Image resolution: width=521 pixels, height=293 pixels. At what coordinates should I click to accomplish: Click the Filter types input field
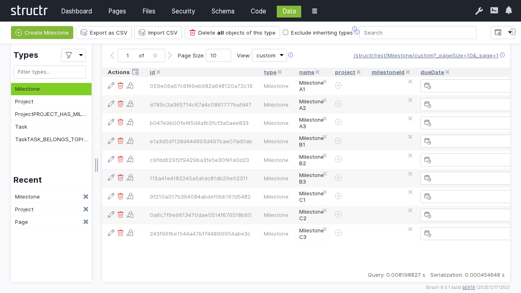pos(50,72)
